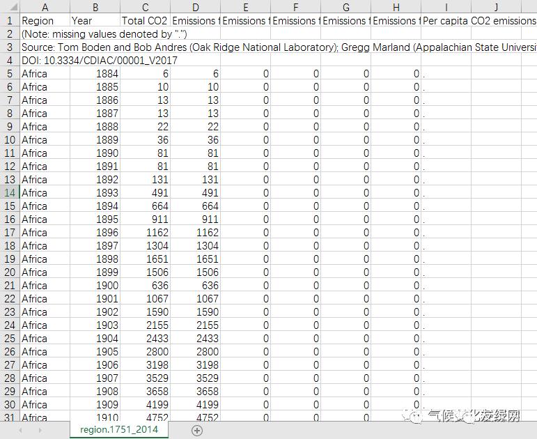Click the Africa cell in row 28
The width and height of the screenshot is (537, 439).
45,378
